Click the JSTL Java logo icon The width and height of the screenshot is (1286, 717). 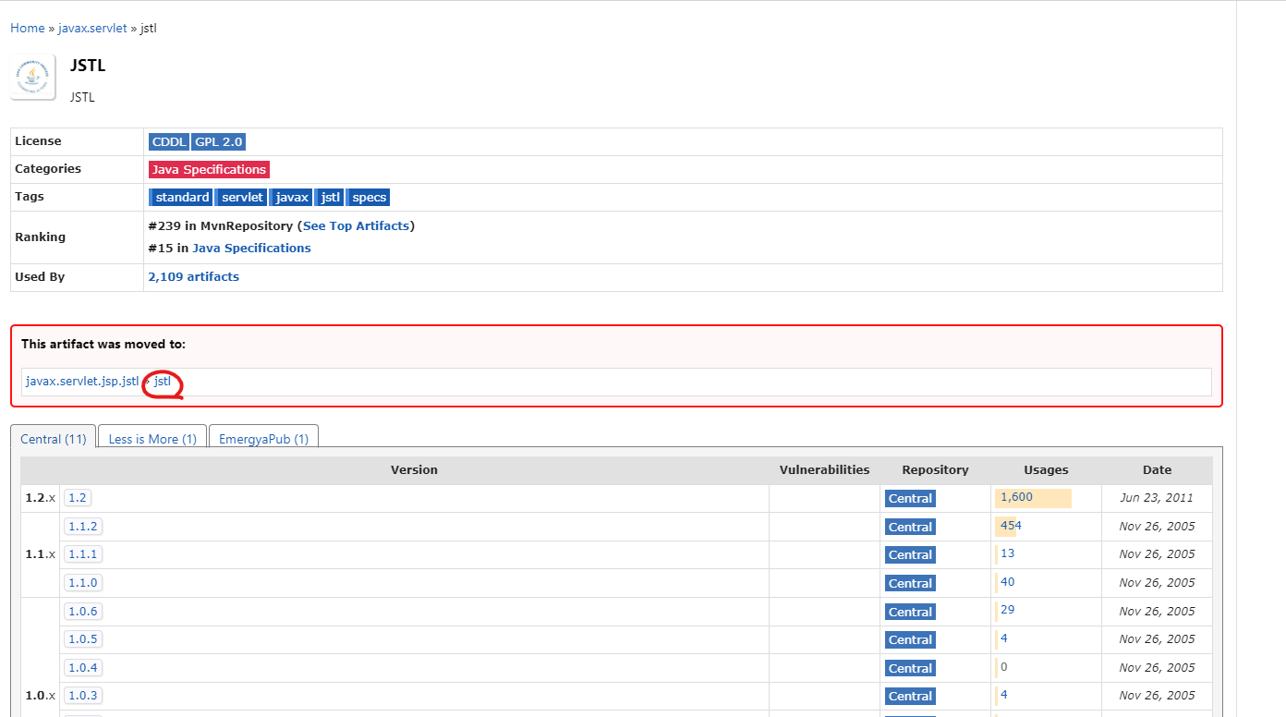[x=33, y=77]
